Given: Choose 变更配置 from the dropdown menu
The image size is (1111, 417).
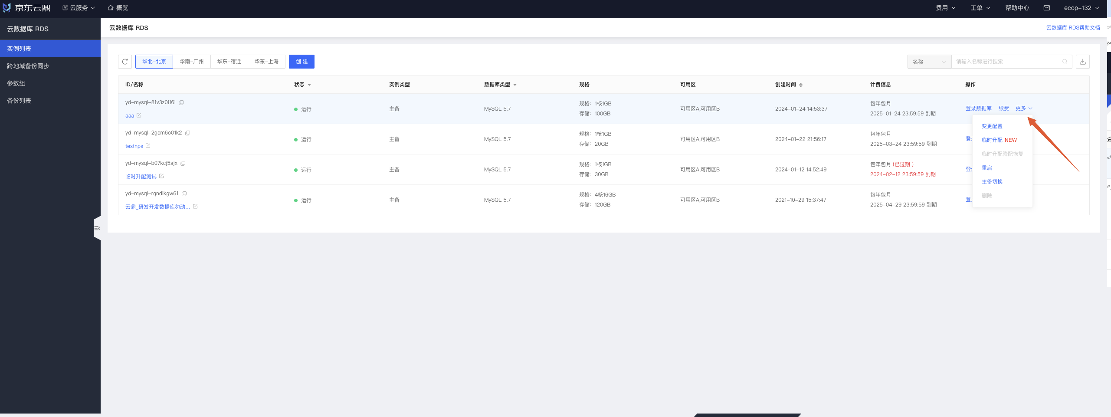Looking at the screenshot, I should (x=992, y=126).
